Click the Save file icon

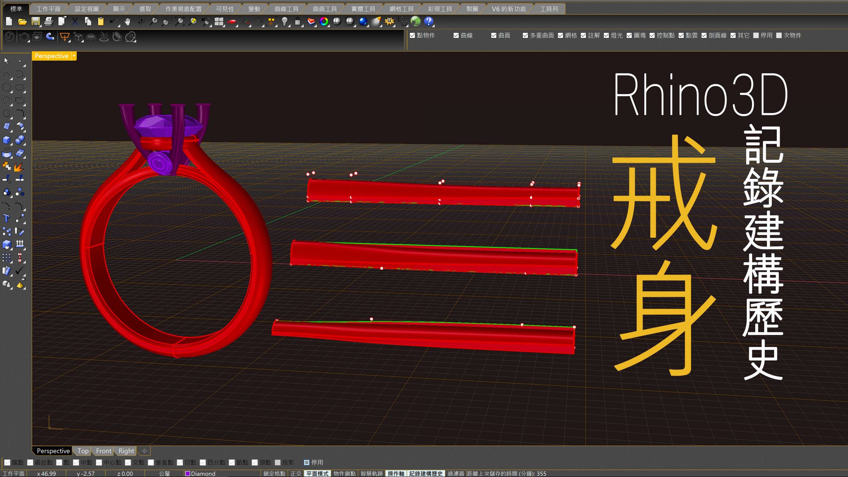tap(35, 22)
